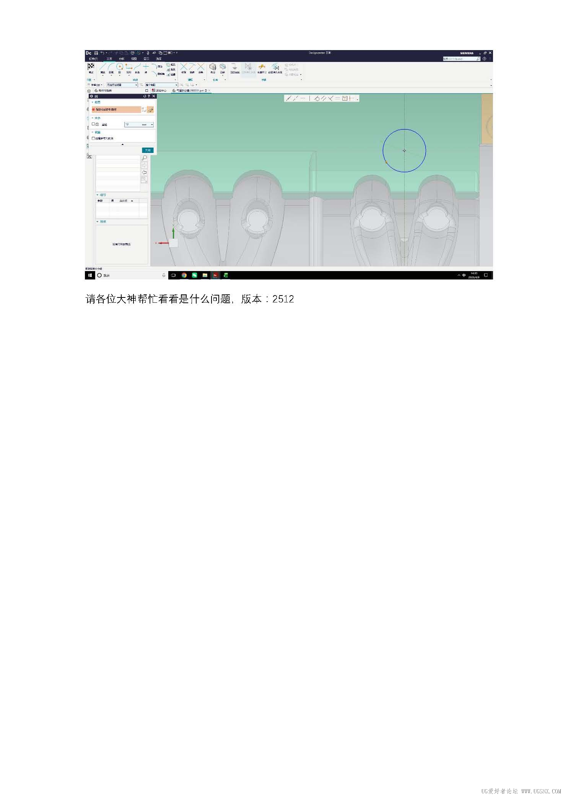This screenshot has width=563, height=796.
Task: Click the tangent constraint icon in scene toolbar
Action: (317, 98)
